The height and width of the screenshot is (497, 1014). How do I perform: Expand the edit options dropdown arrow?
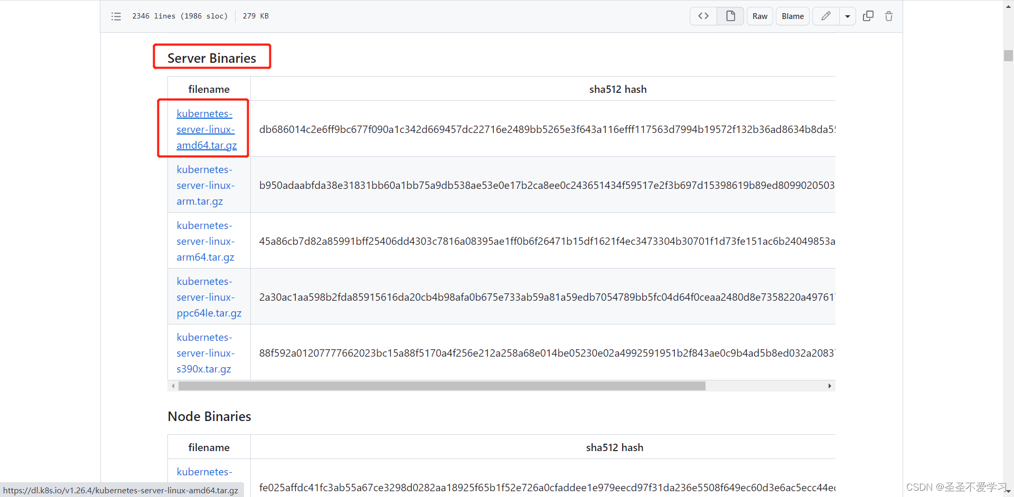coord(848,16)
